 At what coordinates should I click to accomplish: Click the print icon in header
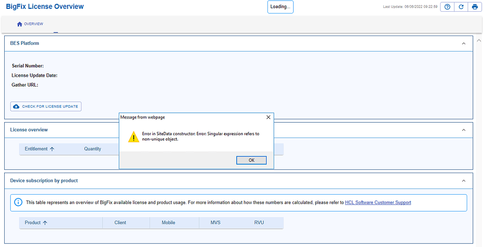[475, 7]
